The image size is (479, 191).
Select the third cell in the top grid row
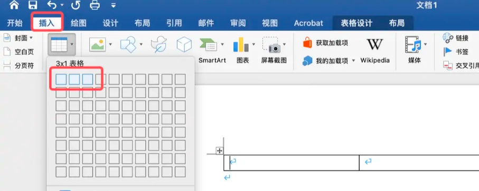click(x=88, y=79)
